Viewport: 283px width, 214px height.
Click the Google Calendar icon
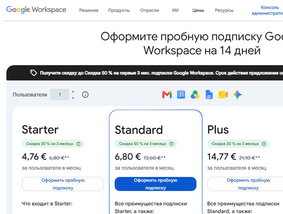(181, 94)
